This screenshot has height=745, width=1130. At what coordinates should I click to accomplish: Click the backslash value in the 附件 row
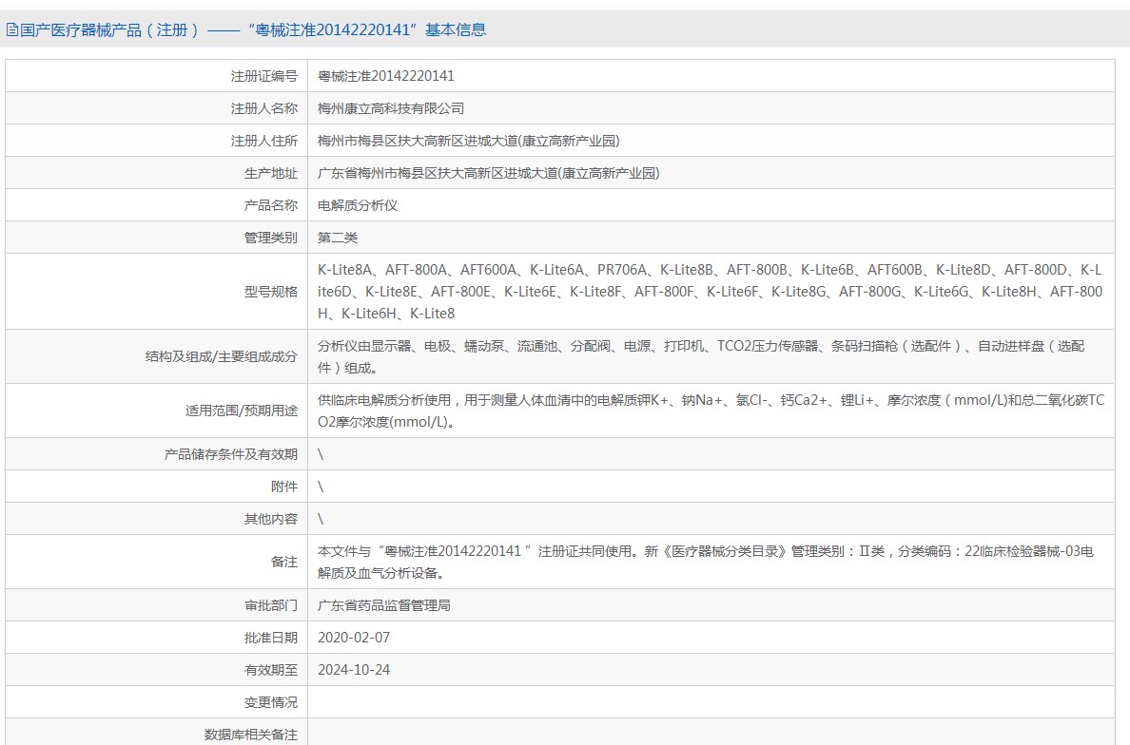(321, 487)
